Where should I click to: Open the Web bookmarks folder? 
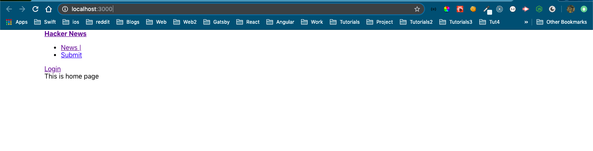(156, 22)
